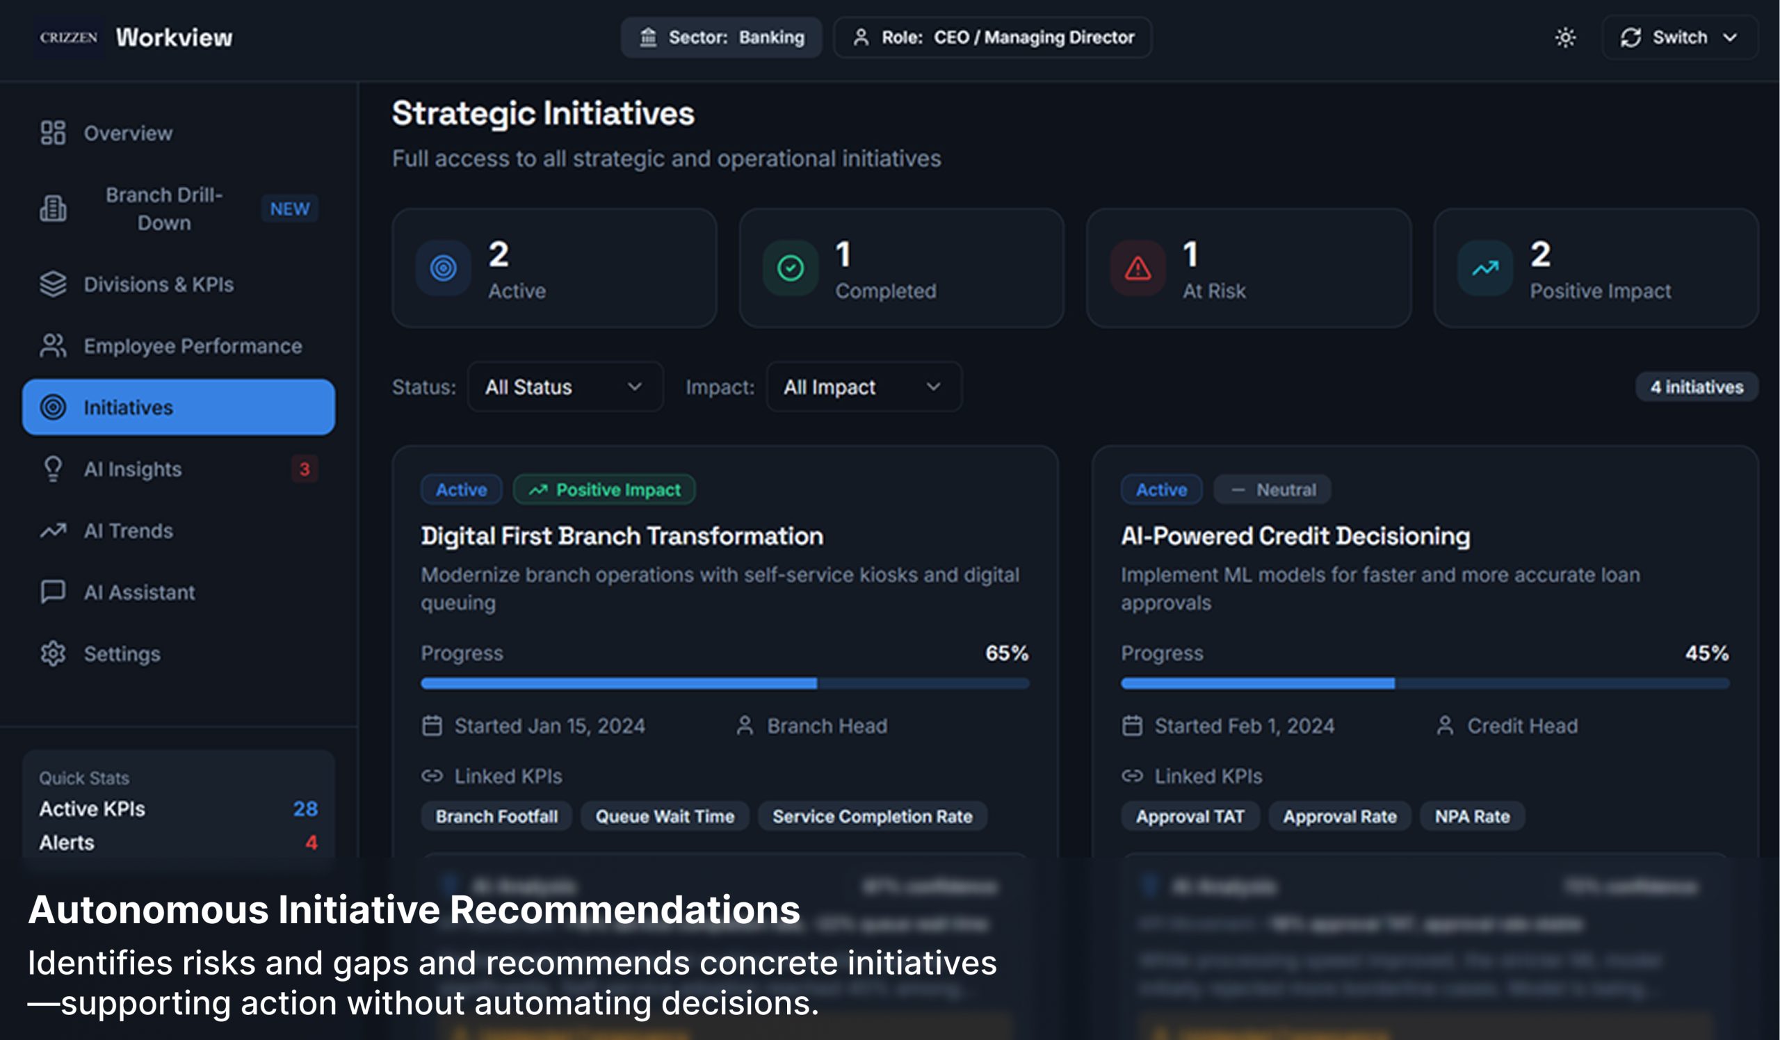
Task: Click the AI Trends arrow icon
Action: click(x=53, y=530)
